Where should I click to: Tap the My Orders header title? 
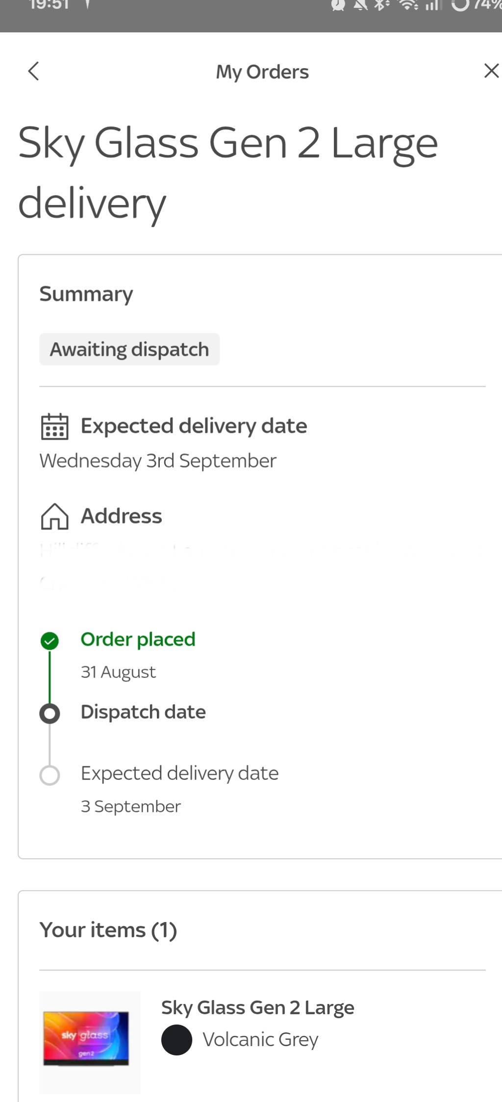[x=262, y=72]
